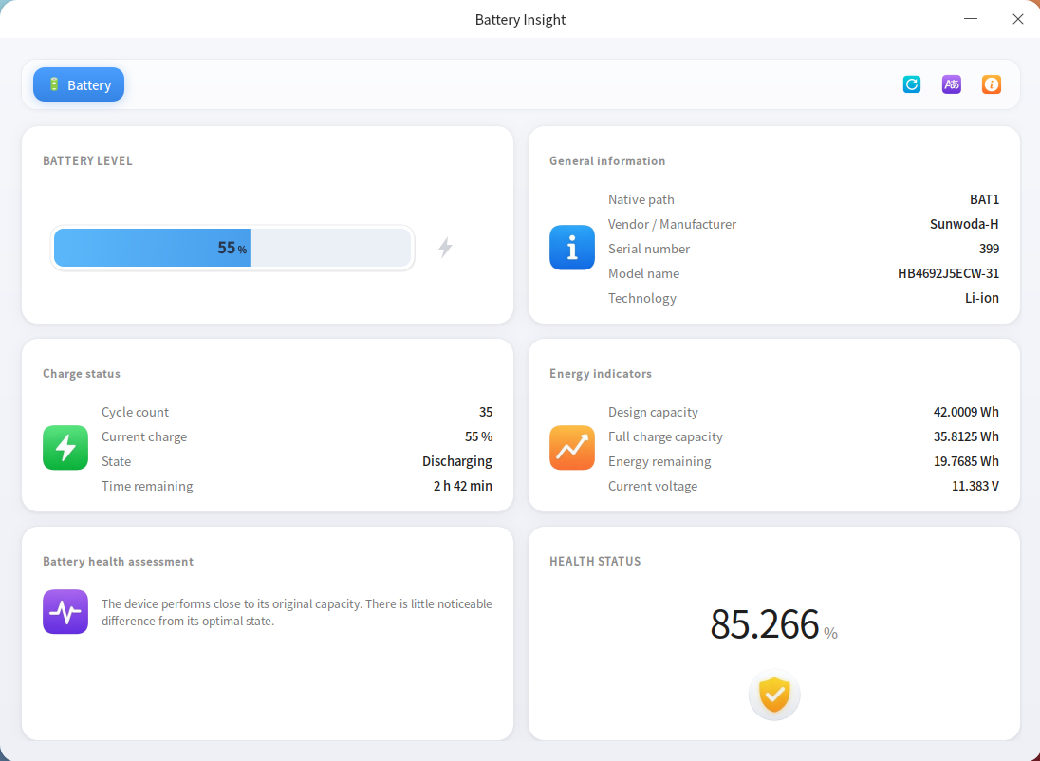Screen dimensions: 1040x761
Task: Select the Battery tab
Action: coord(78,84)
